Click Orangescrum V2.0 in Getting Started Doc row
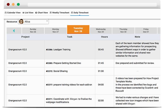Viewport: 164px width, 112px height. click(17, 63)
